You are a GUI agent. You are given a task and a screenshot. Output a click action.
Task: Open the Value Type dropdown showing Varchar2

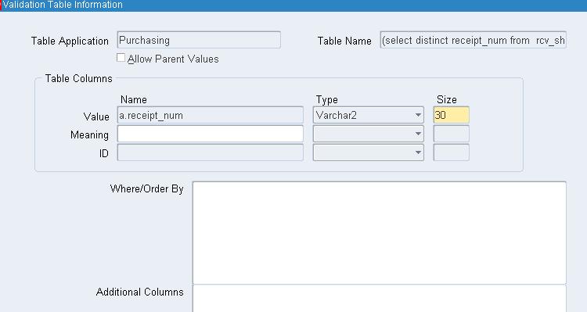[x=369, y=115]
